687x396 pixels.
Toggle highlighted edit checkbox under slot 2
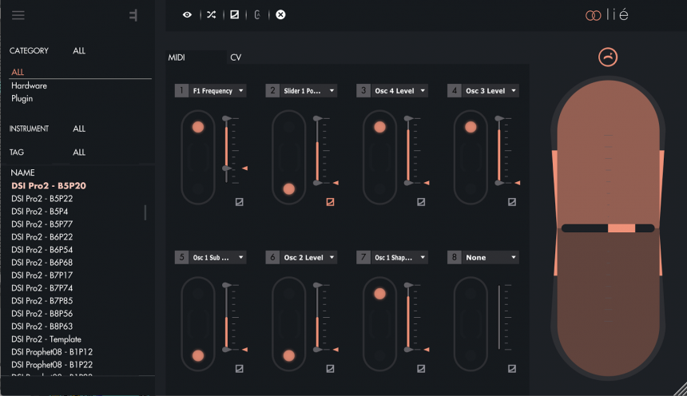click(331, 202)
